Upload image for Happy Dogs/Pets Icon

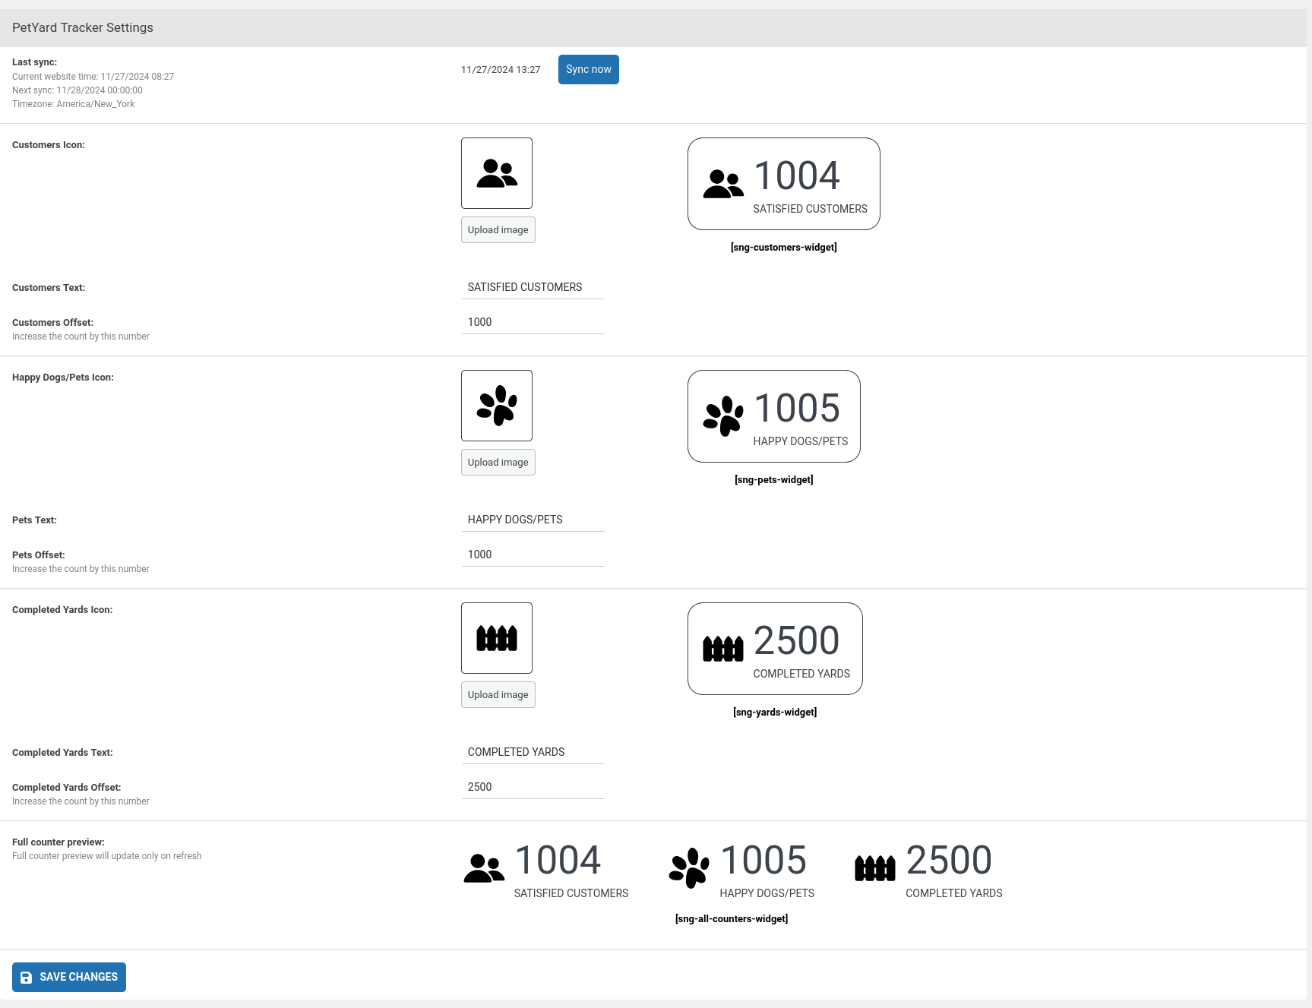498,463
